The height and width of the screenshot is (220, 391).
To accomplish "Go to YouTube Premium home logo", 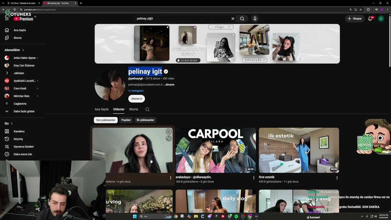I will coord(24,19).
